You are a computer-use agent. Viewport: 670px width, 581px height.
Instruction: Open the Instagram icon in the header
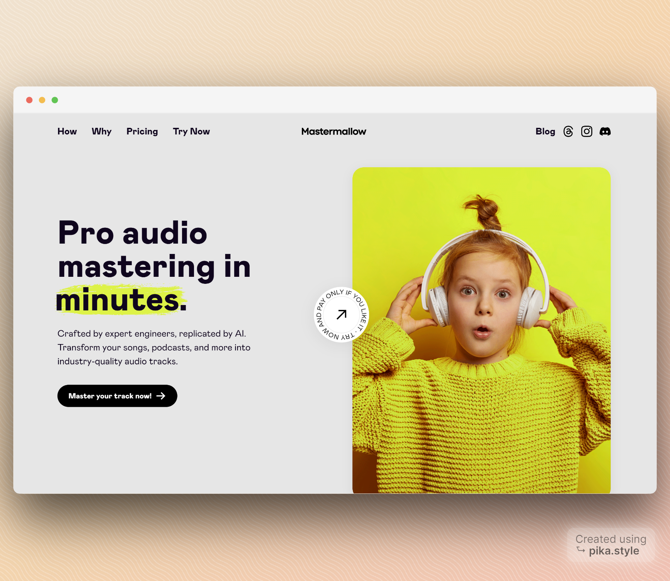click(x=586, y=132)
